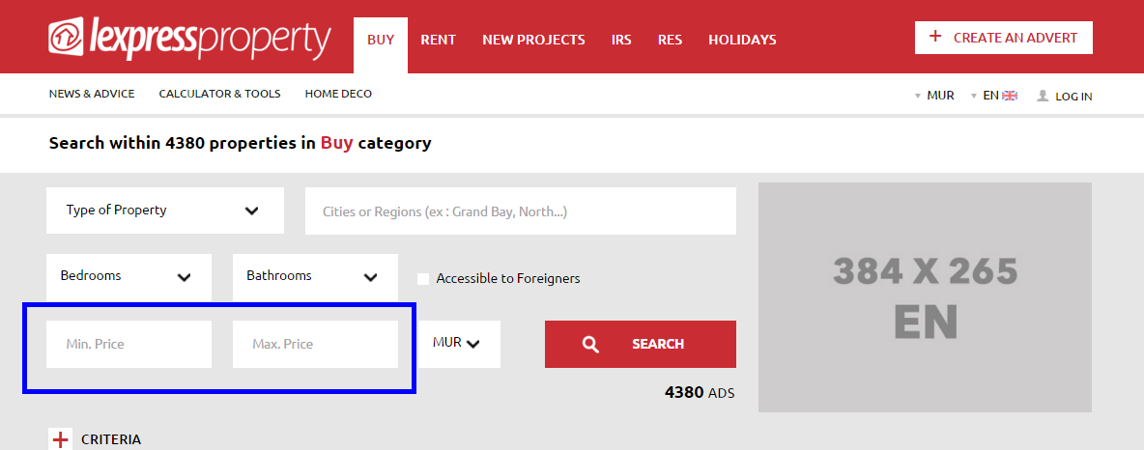Click the red plus icon beside Criteria
This screenshot has width=1144, height=450.
[x=61, y=439]
